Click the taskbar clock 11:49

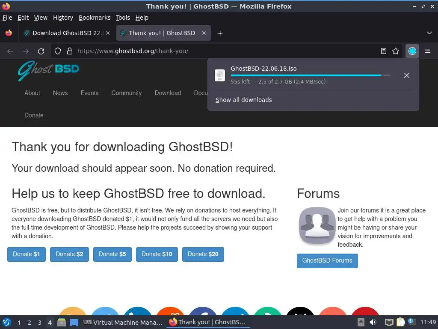coord(428,322)
